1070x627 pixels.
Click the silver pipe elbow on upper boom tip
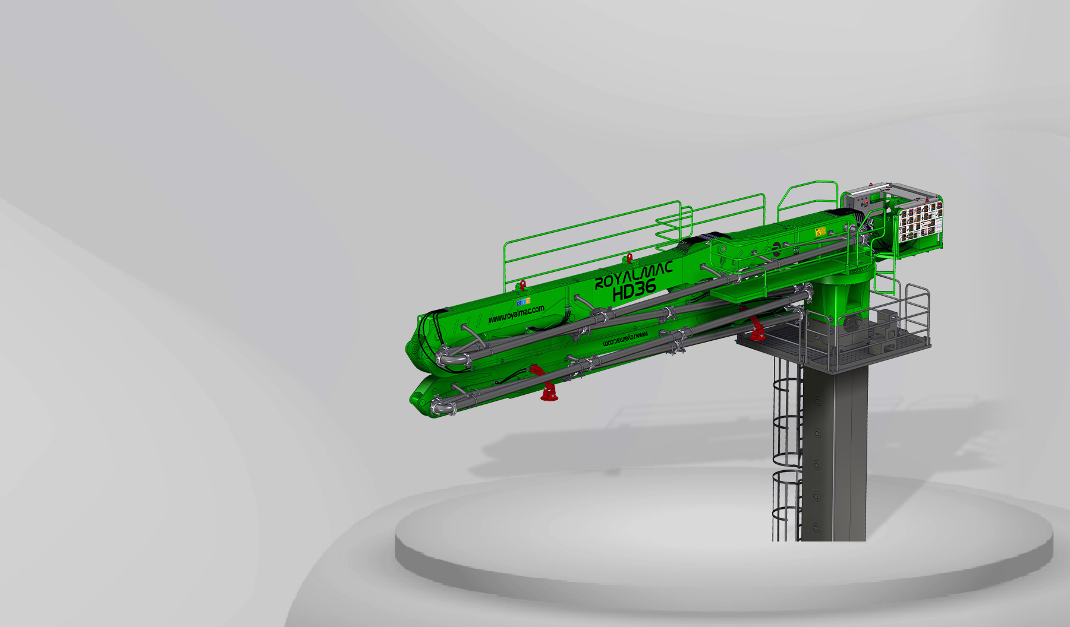[449, 359]
